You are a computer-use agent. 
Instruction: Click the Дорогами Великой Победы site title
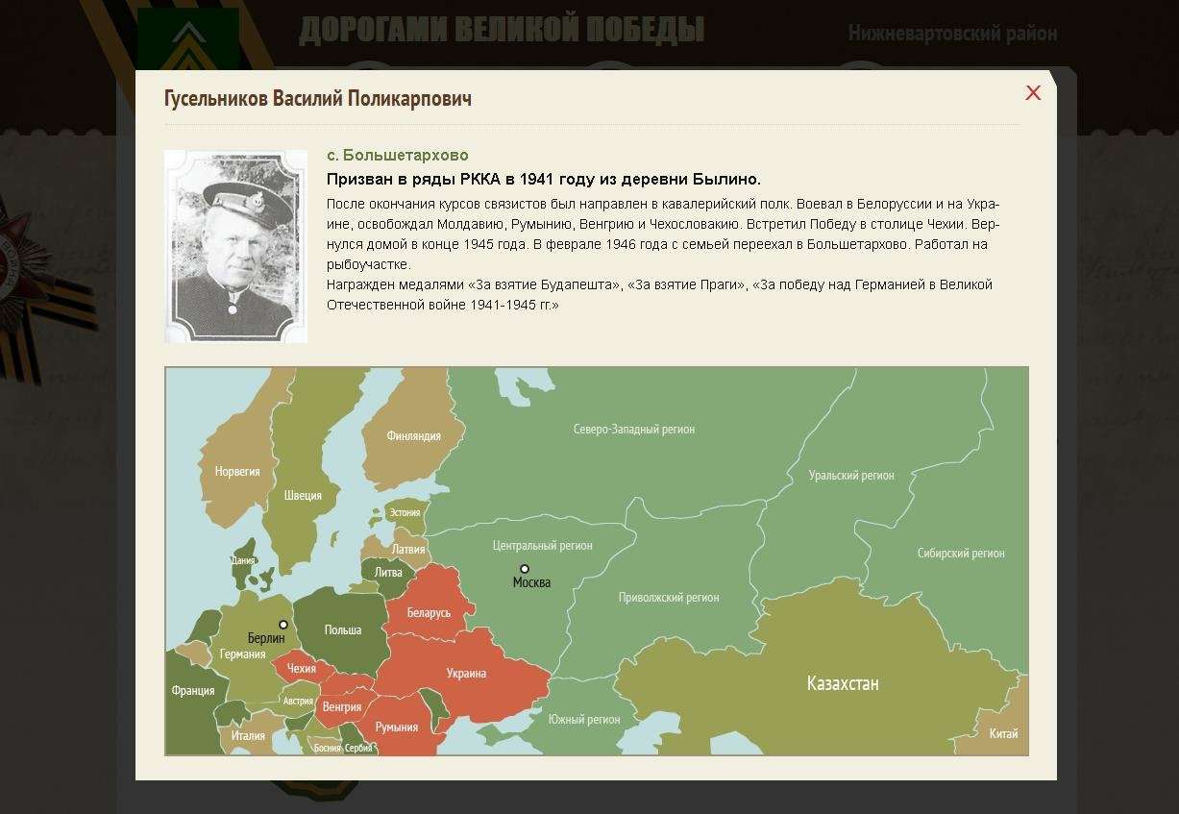(502, 30)
